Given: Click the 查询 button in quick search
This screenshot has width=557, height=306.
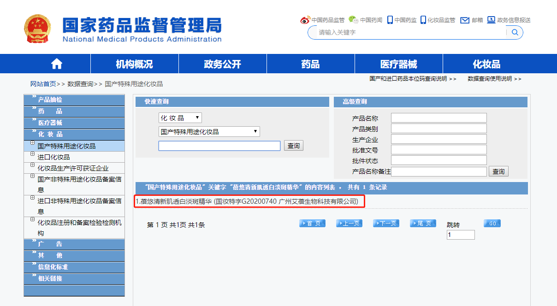Looking at the screenshot, I should tap(293, 146).
